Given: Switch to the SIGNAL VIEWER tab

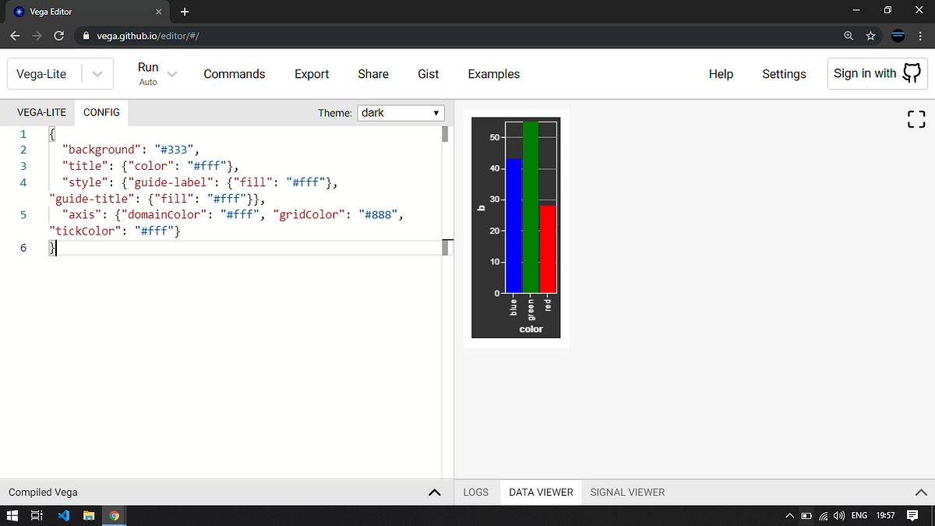Looking at the screenshot, I should click(x=627, y=492).
